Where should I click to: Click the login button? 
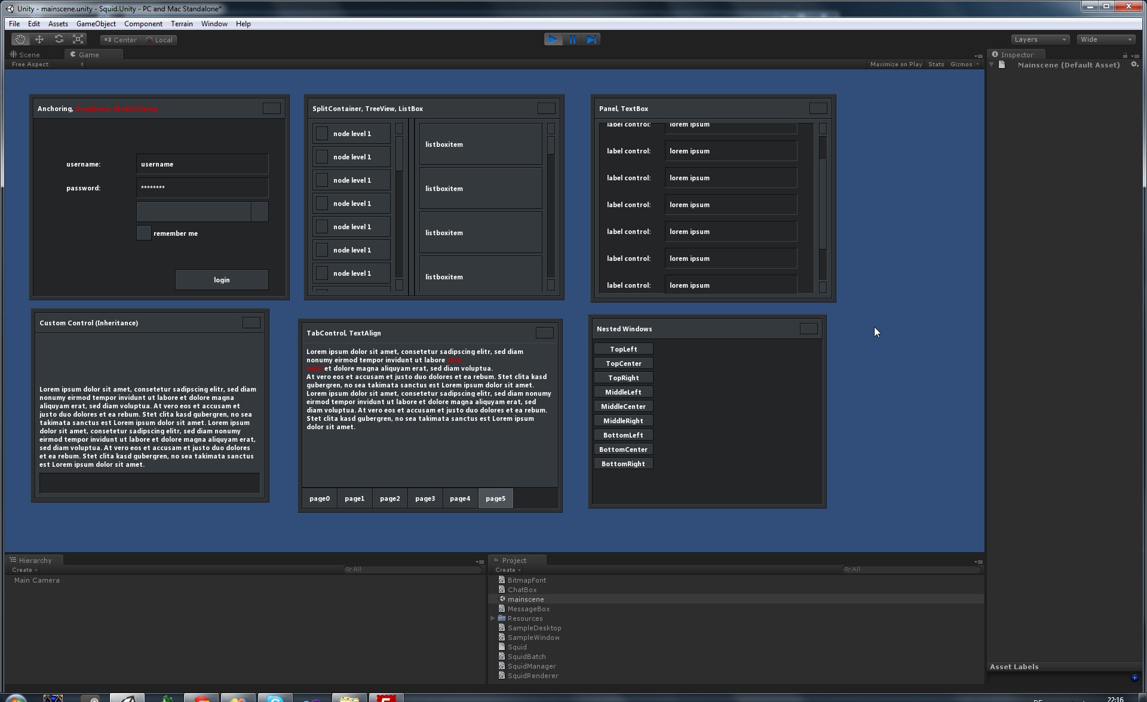(x=222, y=279)
